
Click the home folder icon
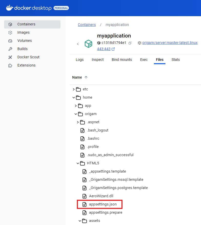click(x=78, y=98)
